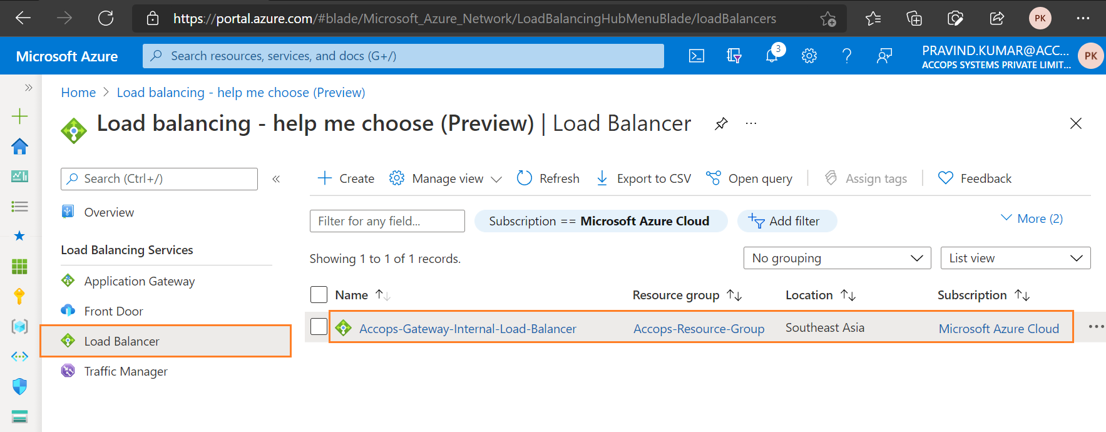Pin the Load balancing blade
Screen dimensions: 1106x432
coord(721,123)
